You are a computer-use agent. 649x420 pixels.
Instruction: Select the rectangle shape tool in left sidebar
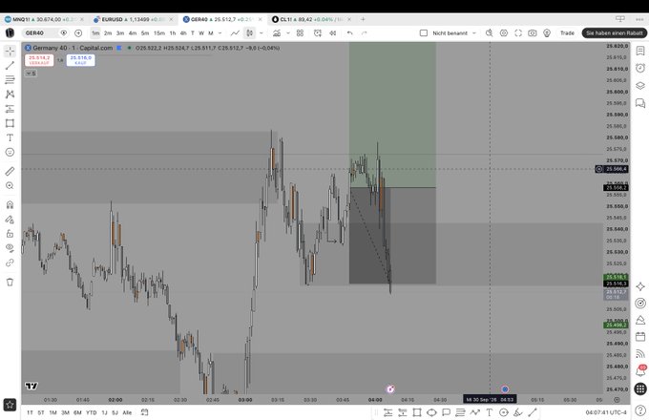(10, 123)
